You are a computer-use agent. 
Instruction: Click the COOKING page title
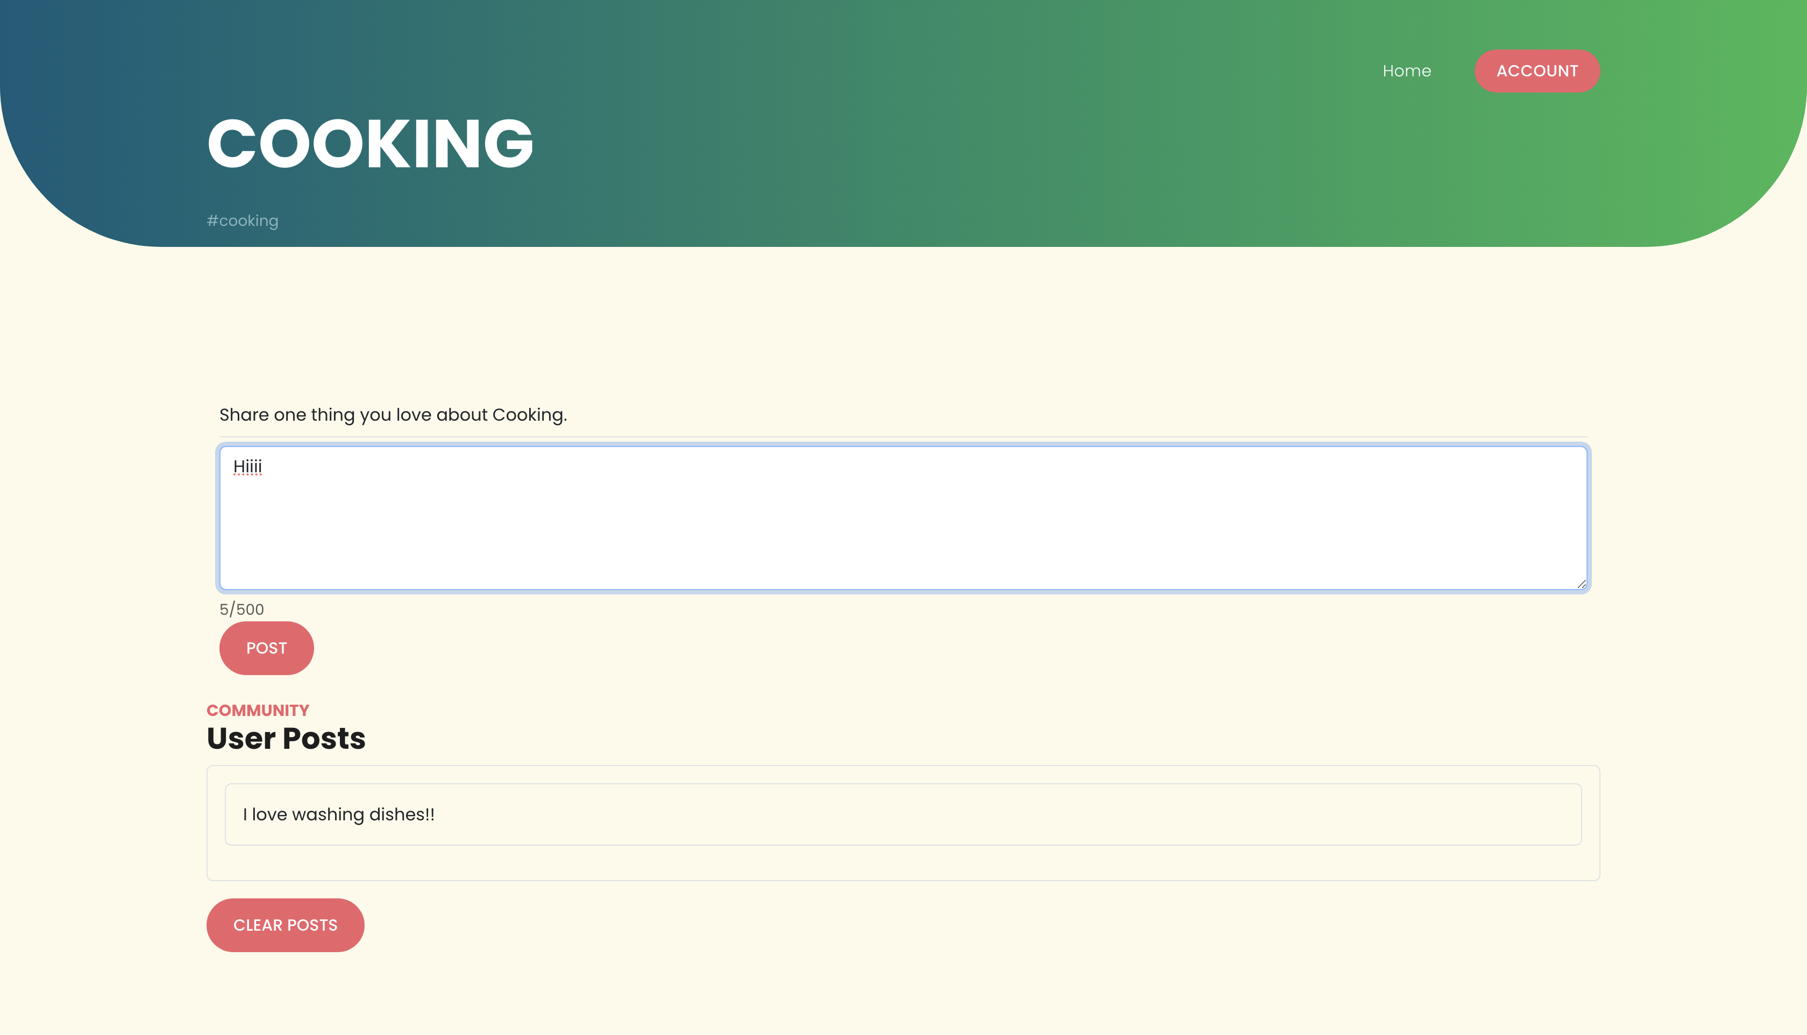pyautogui.click(x=369, y=144)
